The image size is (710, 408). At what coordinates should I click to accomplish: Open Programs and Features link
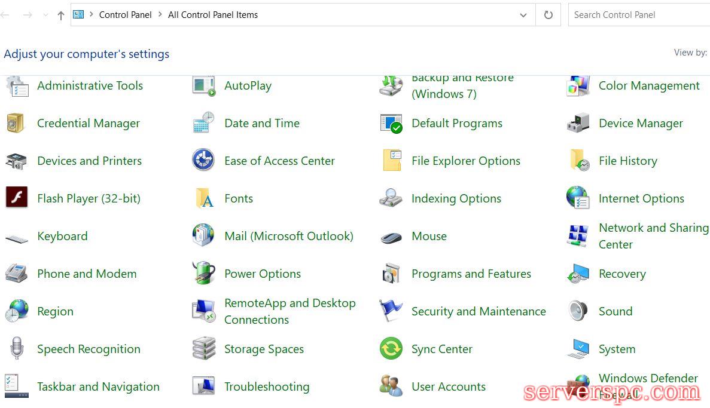point(471,274)
